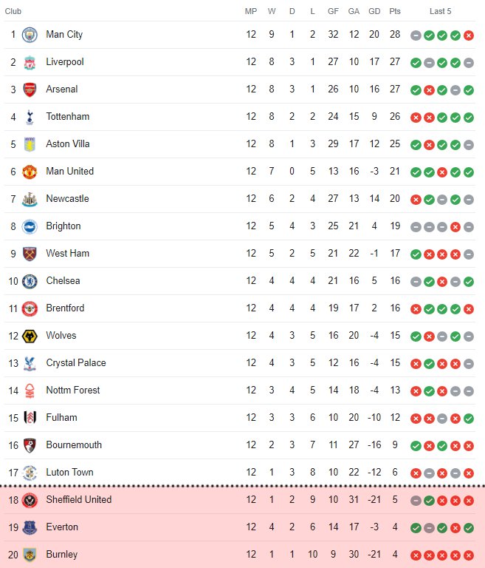Image resolution: width=485 pixels, height=568 pixels.
Task: Select the Pts column header
Action: click(x=395, y=11)
